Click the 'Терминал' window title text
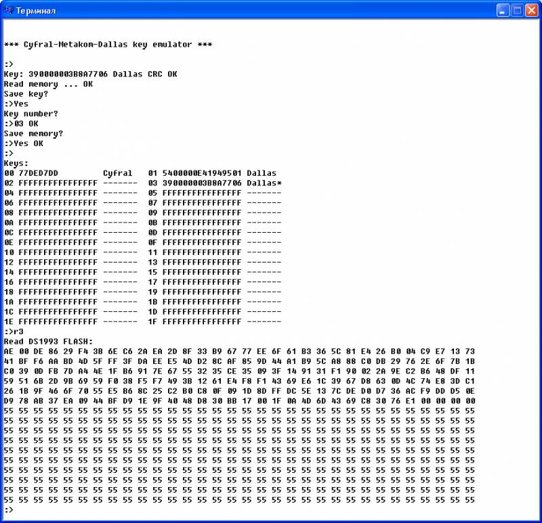The image size is (542, 523). [36, 11]
